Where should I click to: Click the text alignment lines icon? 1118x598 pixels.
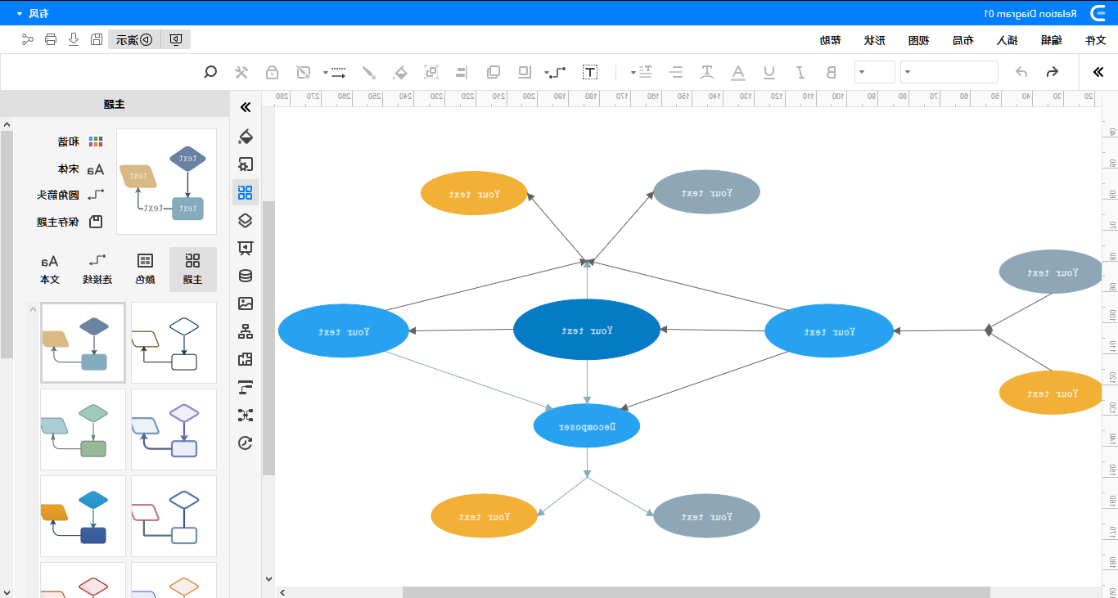(676, 72)
